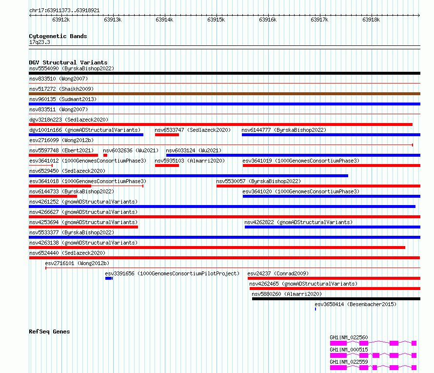
Task: Click the GH1|NM_000515 transcript label
Action: (x=349, y=350)
